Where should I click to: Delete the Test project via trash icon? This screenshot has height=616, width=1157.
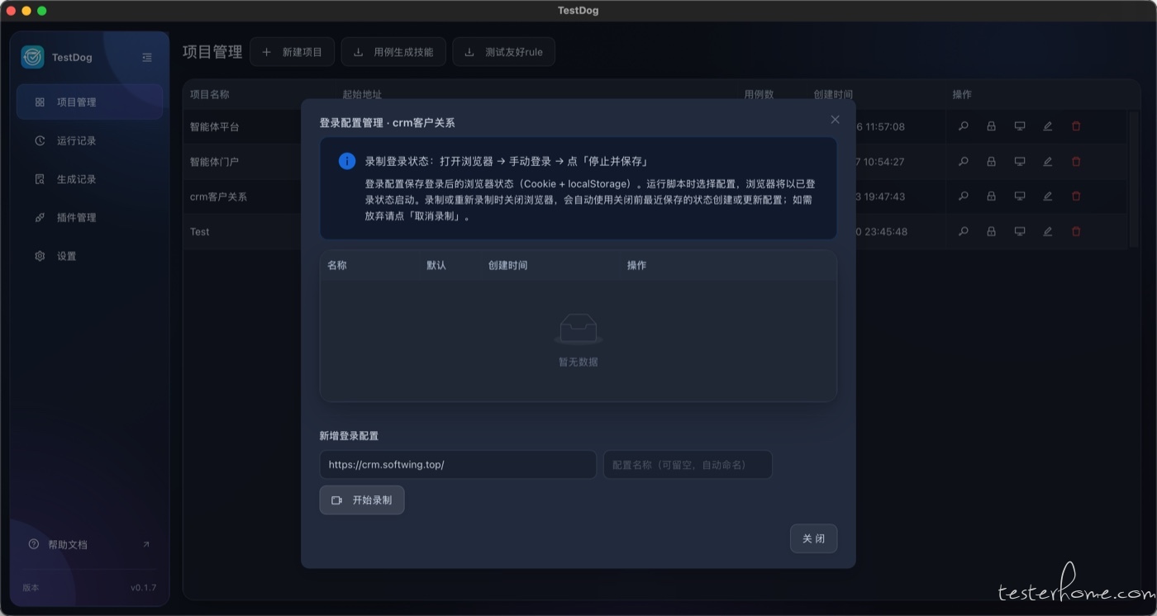click(1076, 232)
